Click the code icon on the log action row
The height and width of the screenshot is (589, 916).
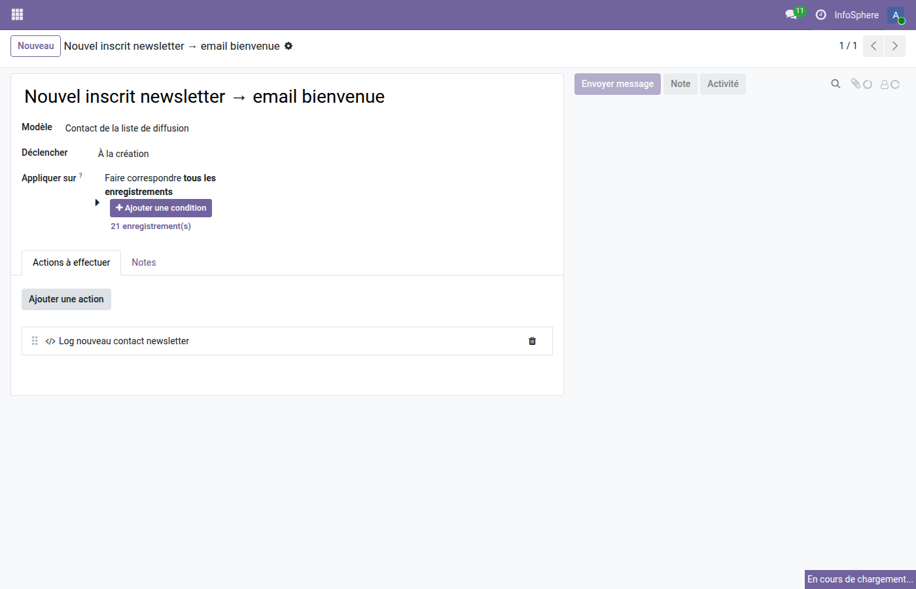point(50,341)
